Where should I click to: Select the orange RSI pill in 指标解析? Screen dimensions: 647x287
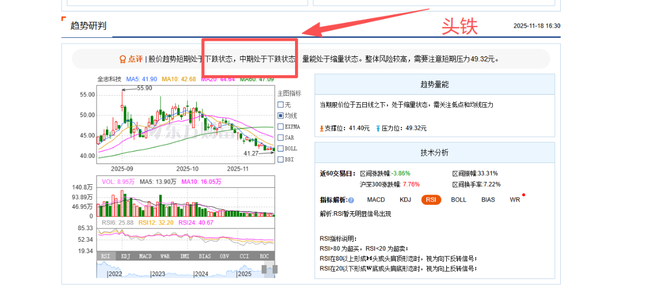(x=431, y=200)
